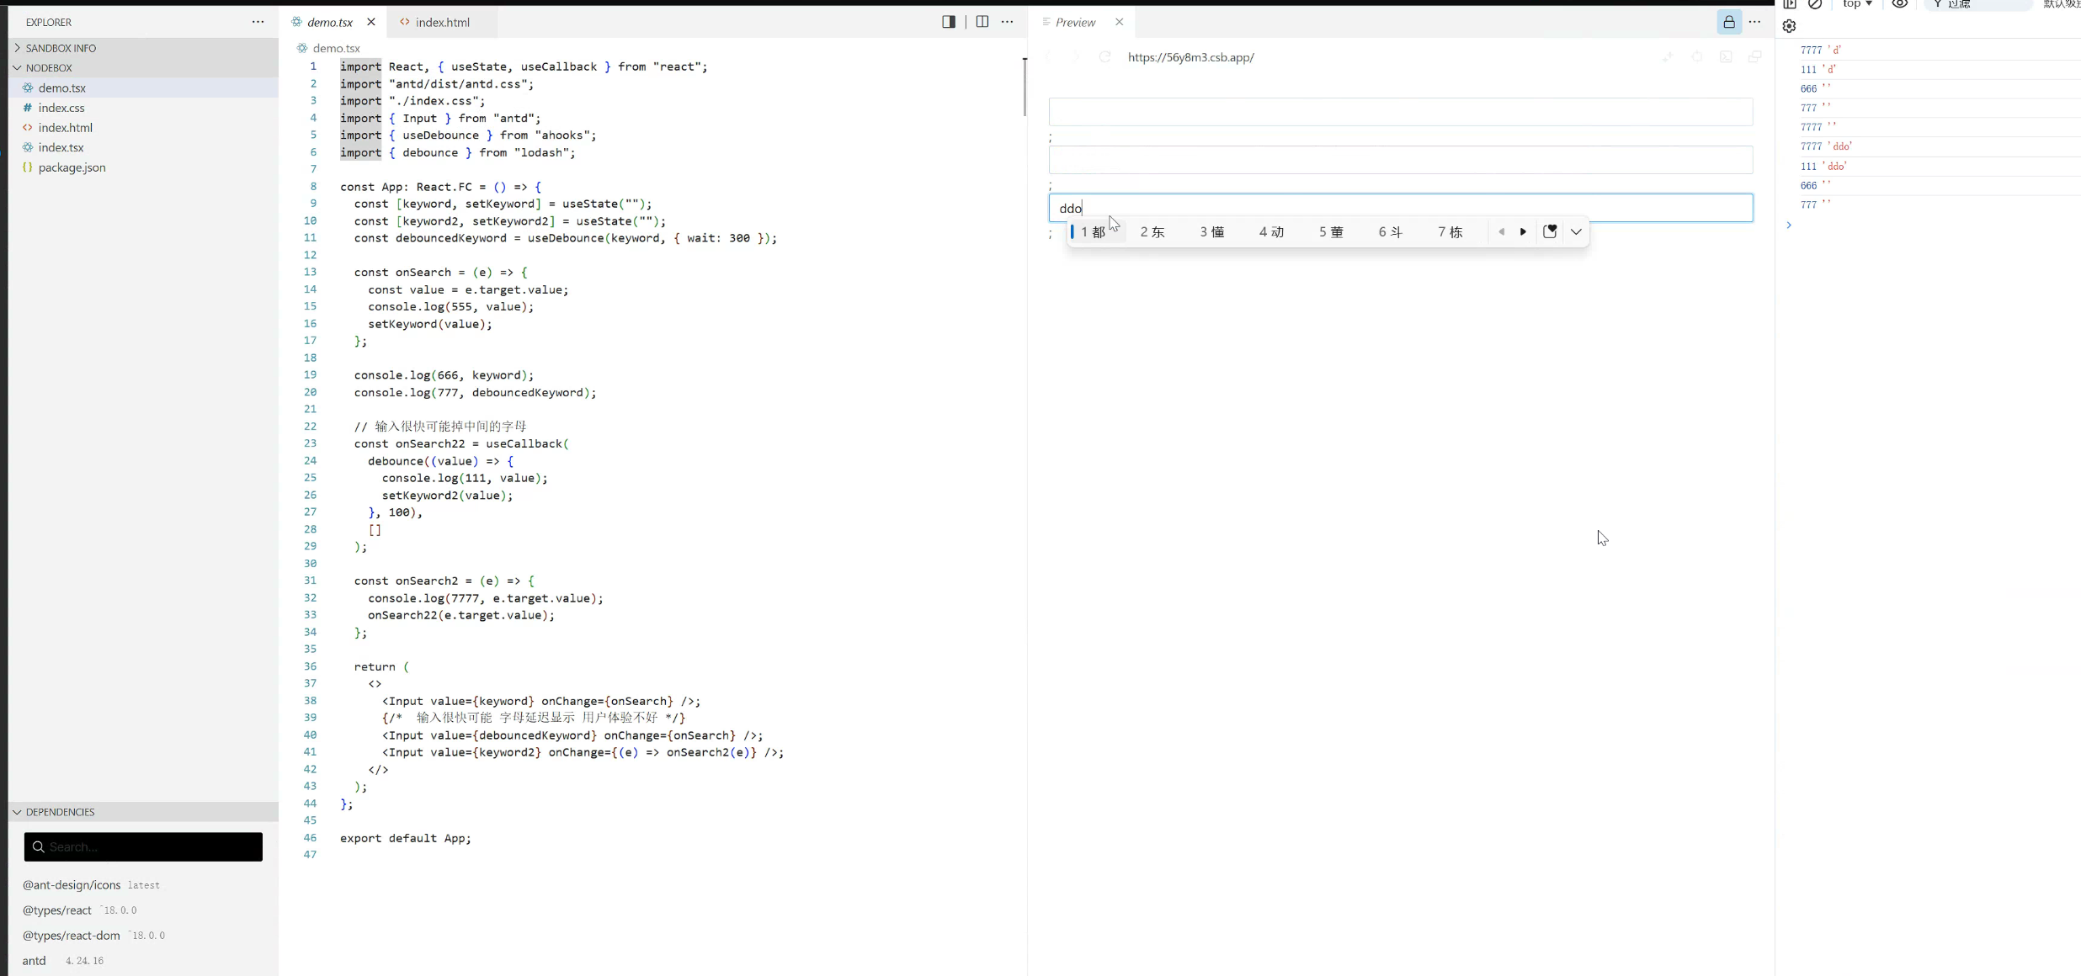Switch to the demo.tsx editor tab
This screenshot has height=976, width=2081.
point(329,23)
